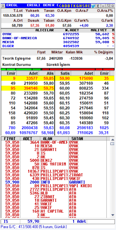Click the trade list scrollbar thumb

click(x=112, y=143)
